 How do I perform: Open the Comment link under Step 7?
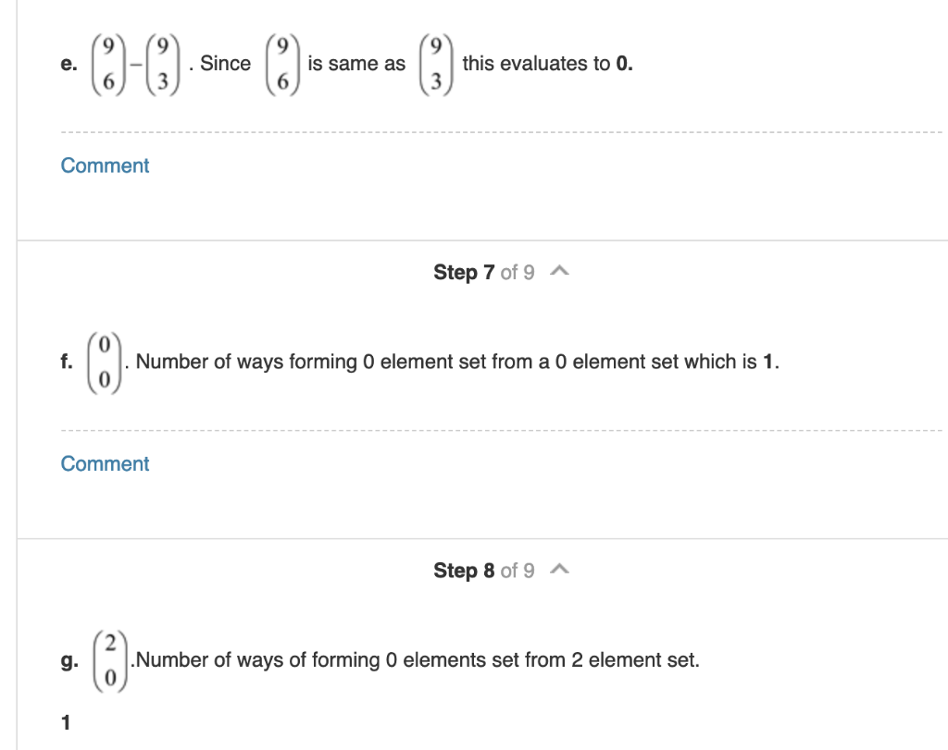click(x=105, y=463)
